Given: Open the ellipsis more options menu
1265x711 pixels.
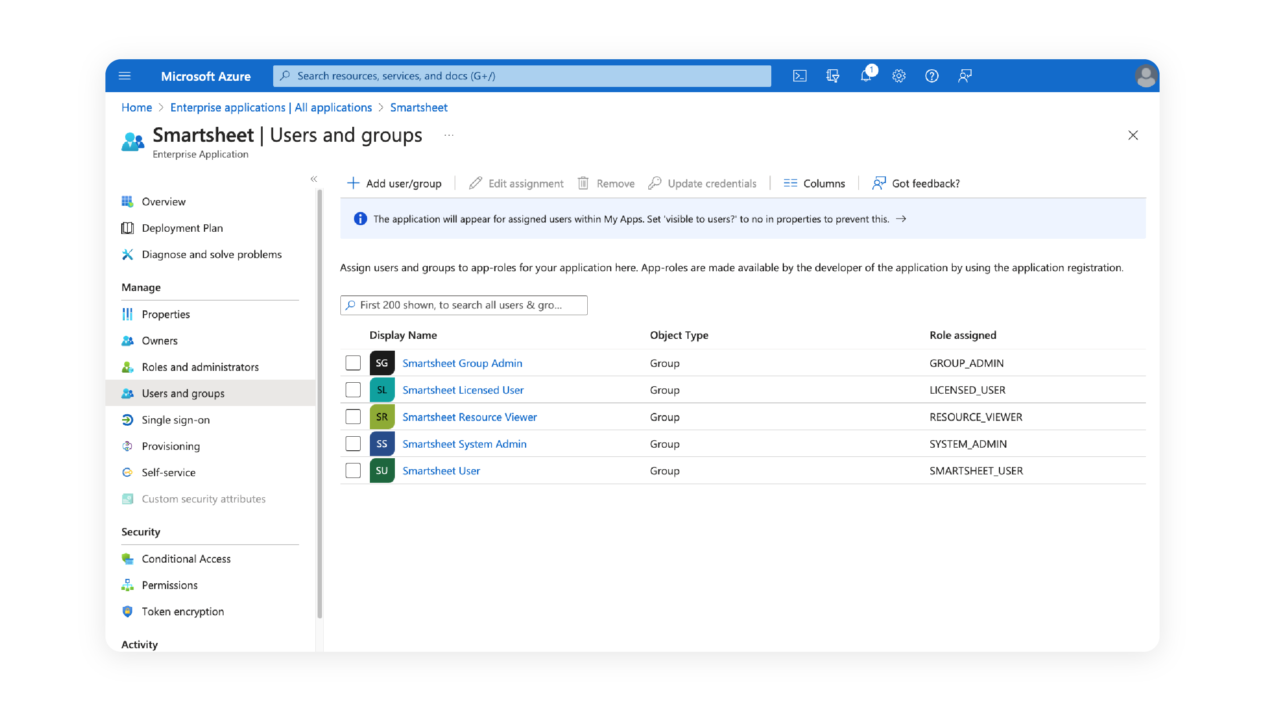Looking at the screenshot, I should [x=449, y=135].
